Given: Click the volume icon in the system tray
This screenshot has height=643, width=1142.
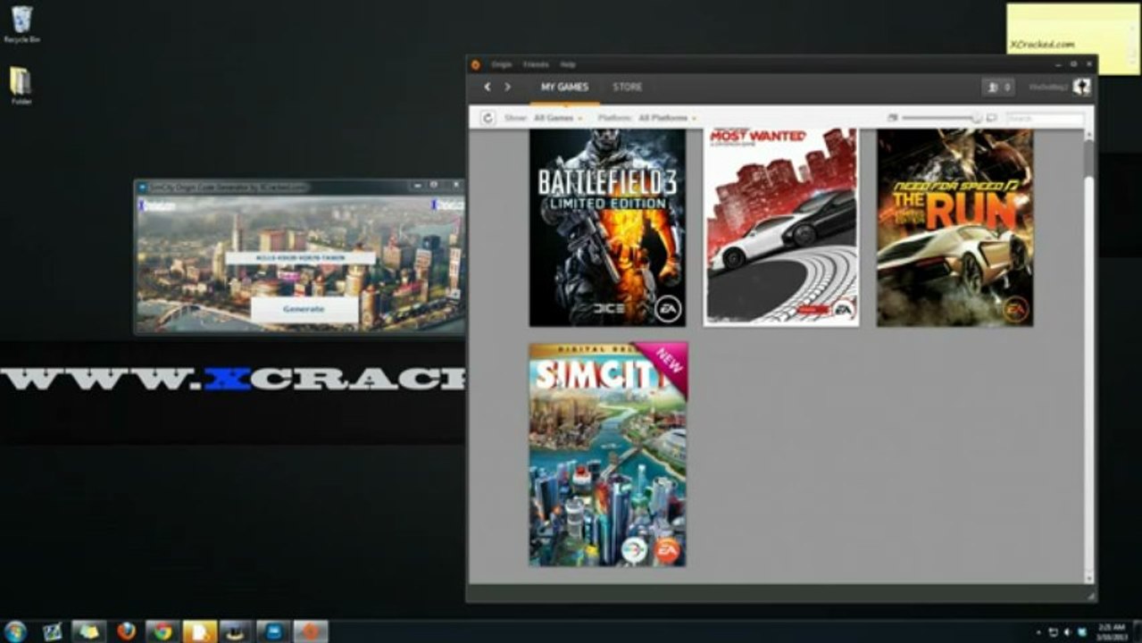Looking at the screenshot, I should coord(1067,632).
